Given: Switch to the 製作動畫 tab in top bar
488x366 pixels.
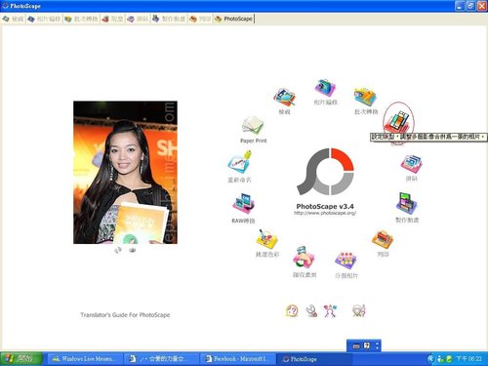Looking at the screenshot, I should tap(169, 19).
